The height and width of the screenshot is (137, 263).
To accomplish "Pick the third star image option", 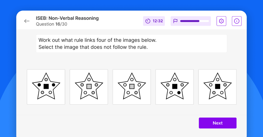I will pyautogui.click(x=132, y=87).
